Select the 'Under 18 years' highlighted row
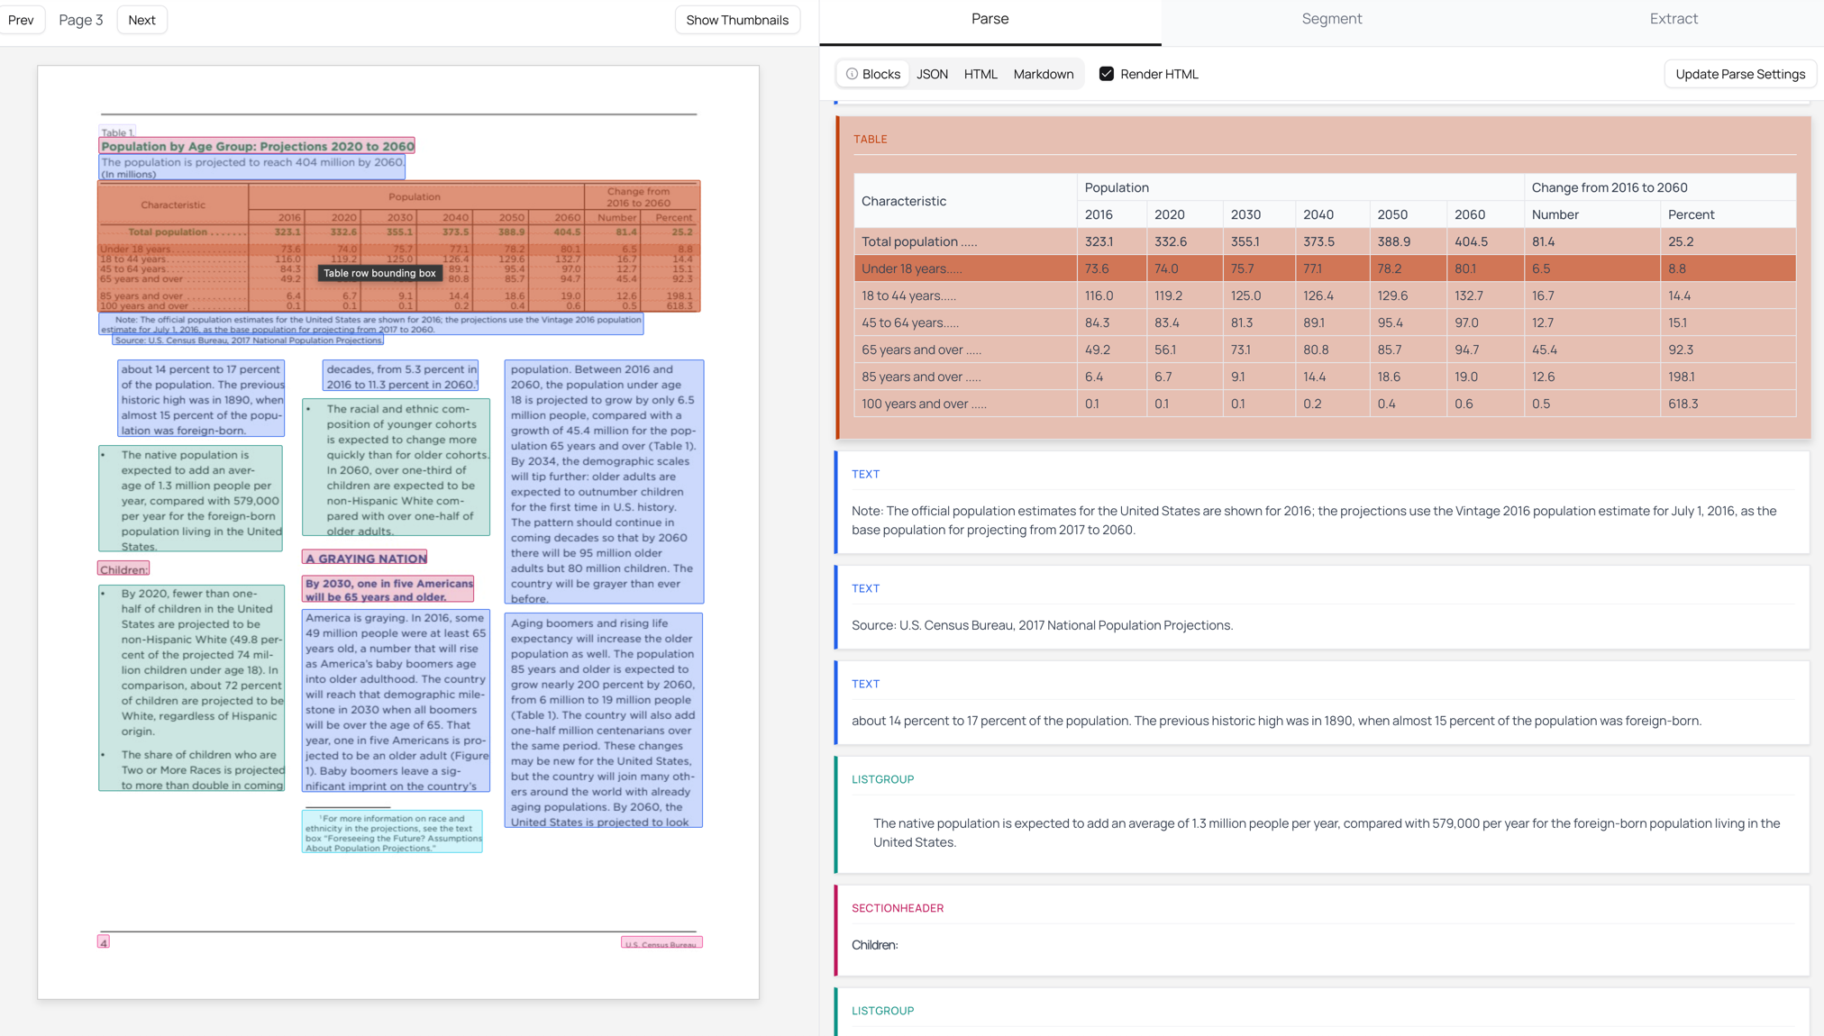Image resolution: width=1824 pixels, height=1036 pixels. click(x=1325, y=268)
